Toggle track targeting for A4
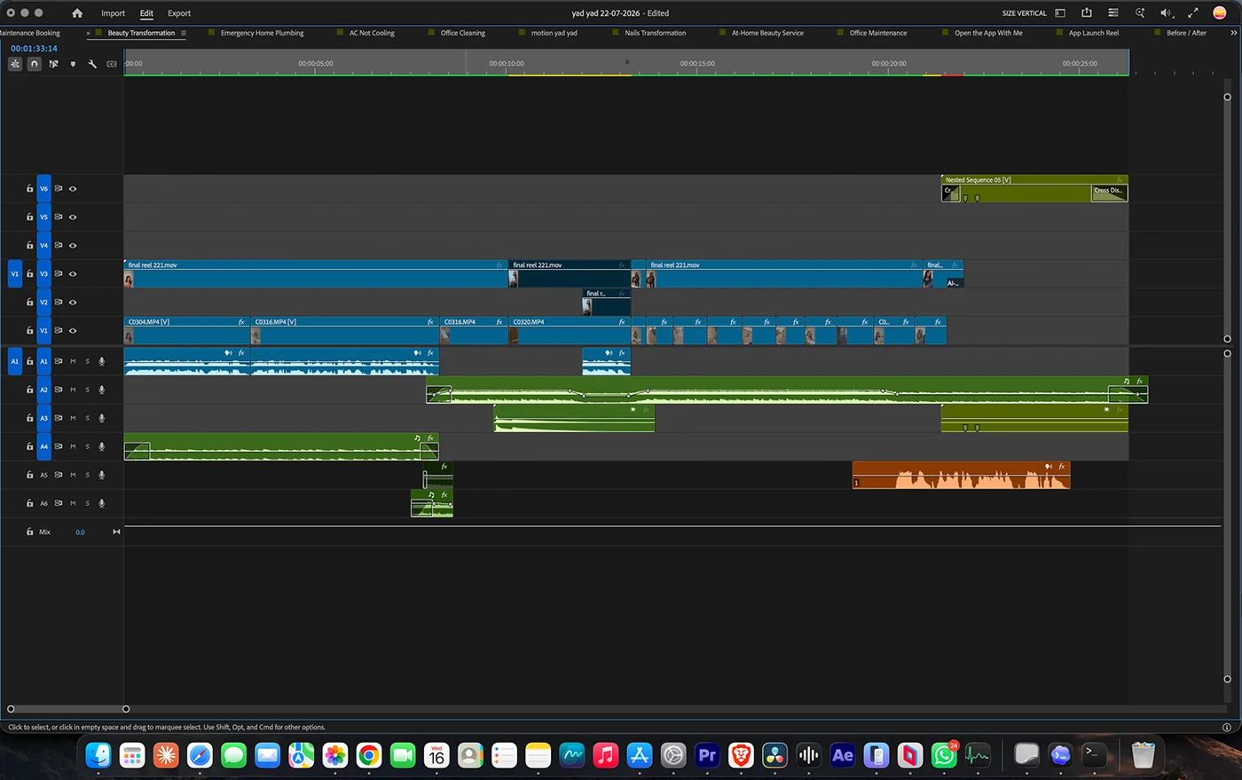The width and height of the screenshot is (1242, 780). pos(43,446)
